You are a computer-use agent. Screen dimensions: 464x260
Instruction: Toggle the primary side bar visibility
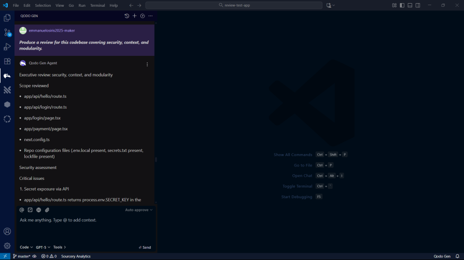tap(402, 5)
